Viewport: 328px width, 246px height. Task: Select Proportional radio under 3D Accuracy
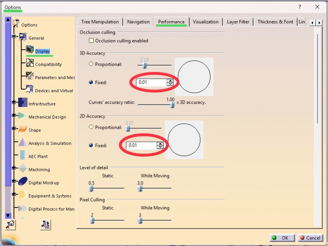click(91, 64)
